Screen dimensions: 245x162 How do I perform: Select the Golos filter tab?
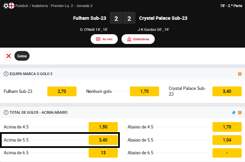coord(22,56)
